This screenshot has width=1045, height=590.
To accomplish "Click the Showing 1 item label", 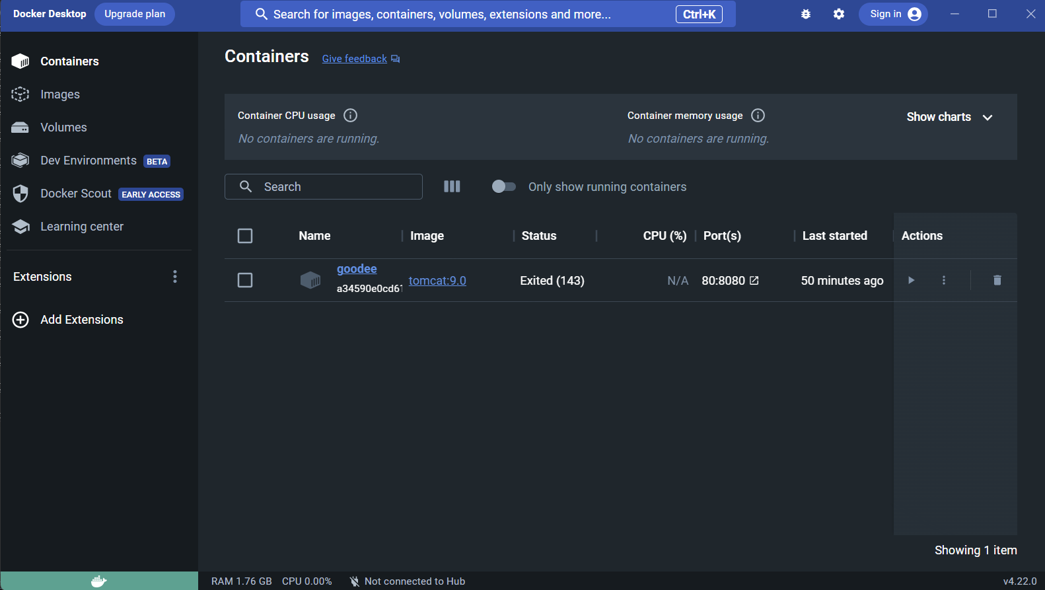I will (x=976, y=550).
